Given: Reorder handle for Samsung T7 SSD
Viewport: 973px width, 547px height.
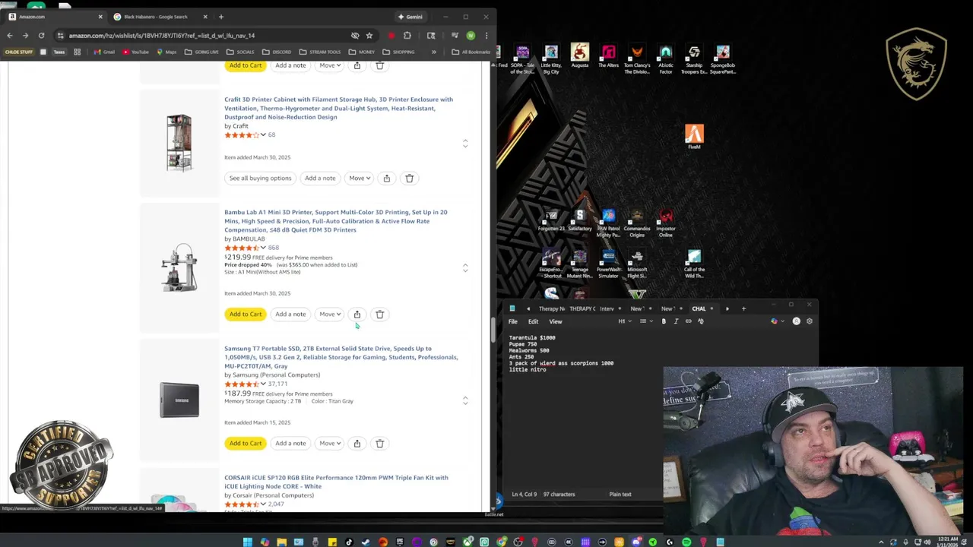Looking at the screenshot, I should click(x=465, y=400).
